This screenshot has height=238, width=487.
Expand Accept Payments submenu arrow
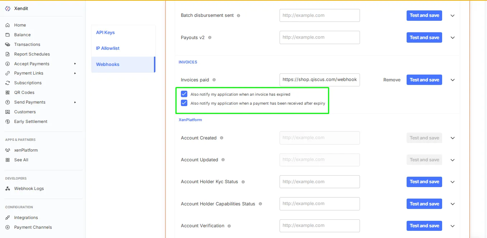(x=75, y=64)
